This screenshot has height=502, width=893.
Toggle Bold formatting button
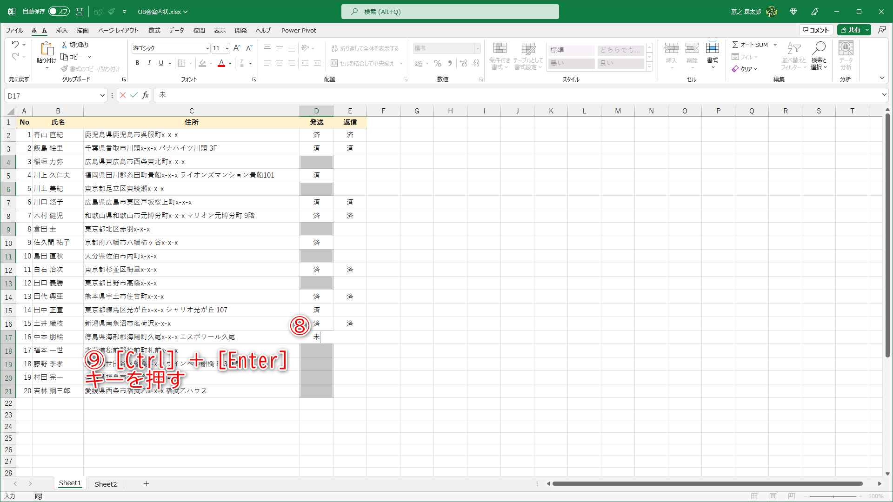click(137, 63)
